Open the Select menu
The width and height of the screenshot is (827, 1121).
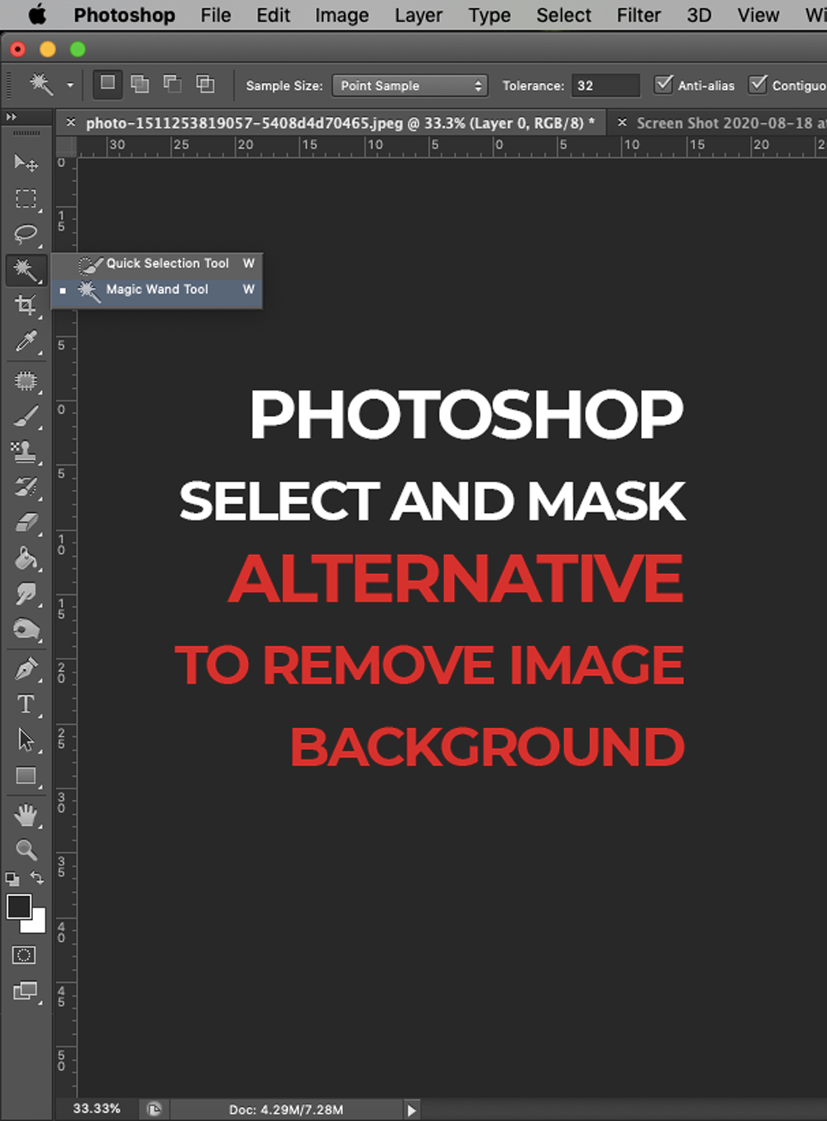tap(564, 15)
